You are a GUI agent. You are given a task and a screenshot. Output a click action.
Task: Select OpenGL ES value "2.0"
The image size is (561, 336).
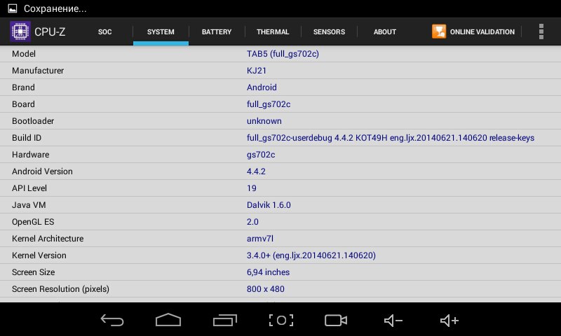point(252,221)
